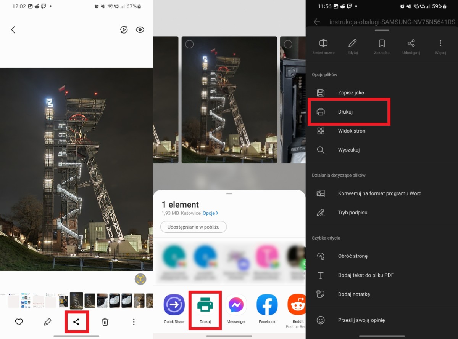Tap the trash delete icon
This screenshot has height=339, width=458.
point(105,322)
